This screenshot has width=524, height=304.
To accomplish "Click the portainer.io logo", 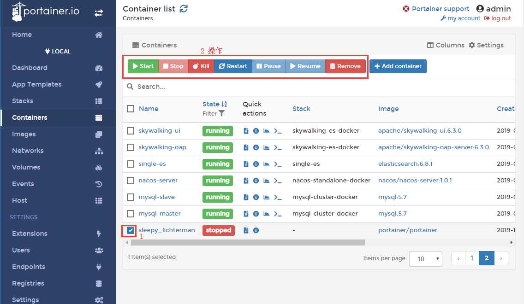I will (46, 12).
